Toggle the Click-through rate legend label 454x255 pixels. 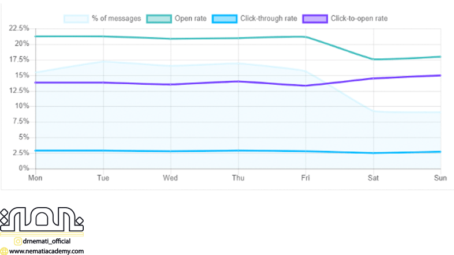(x=269, y=18)
